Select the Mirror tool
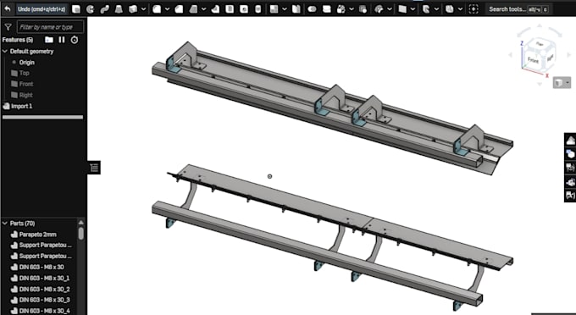 pos(296,9)
